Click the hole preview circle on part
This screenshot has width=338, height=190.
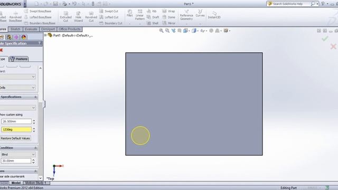[x=140, y=136]
